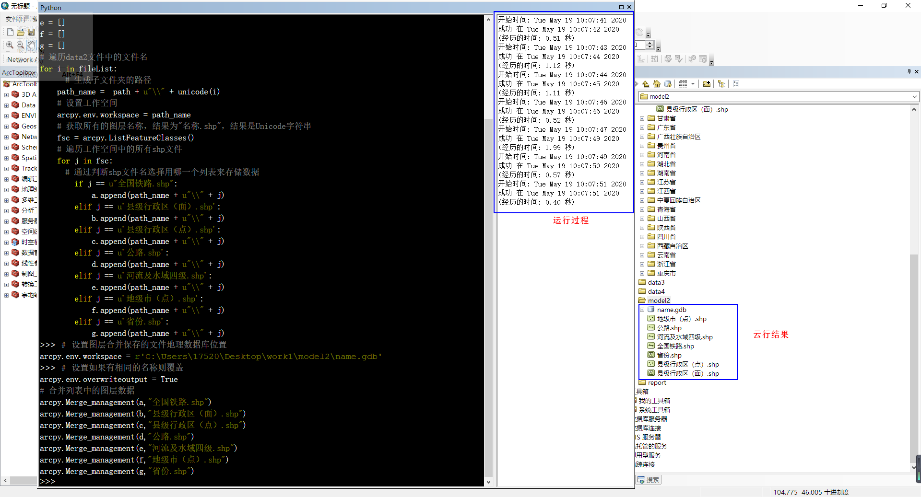The height and width of the screenshot is (497, 921).
Task: Open the model2 location path dropdown
Action: (914, 96)
